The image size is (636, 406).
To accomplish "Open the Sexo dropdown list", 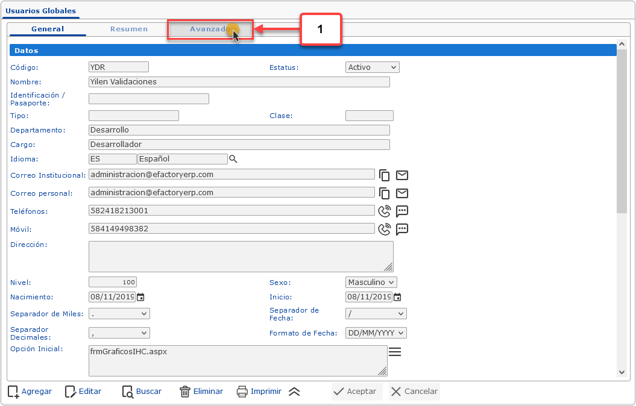I will (x=371, y=283).
